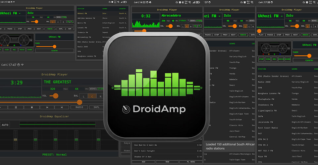Image resolution: width=318 pixels, height=165 pixels.
Task: Toggle SHFL shuffle in THE GREATEST player
Action: pyautogui.click(x=96, y=107)
